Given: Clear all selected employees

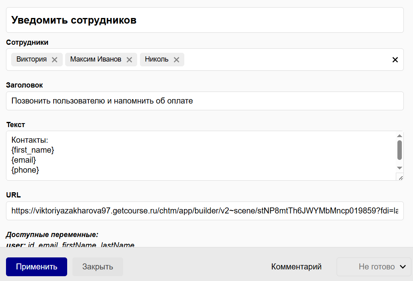Looking at the screenshot, I should pyautogui.click(x=395, y=60).
